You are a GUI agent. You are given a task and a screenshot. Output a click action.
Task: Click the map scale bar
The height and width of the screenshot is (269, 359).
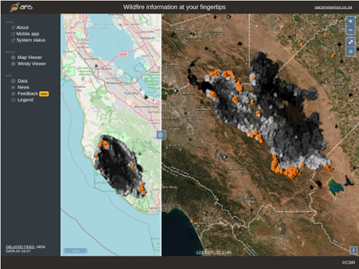pos(75,251)
